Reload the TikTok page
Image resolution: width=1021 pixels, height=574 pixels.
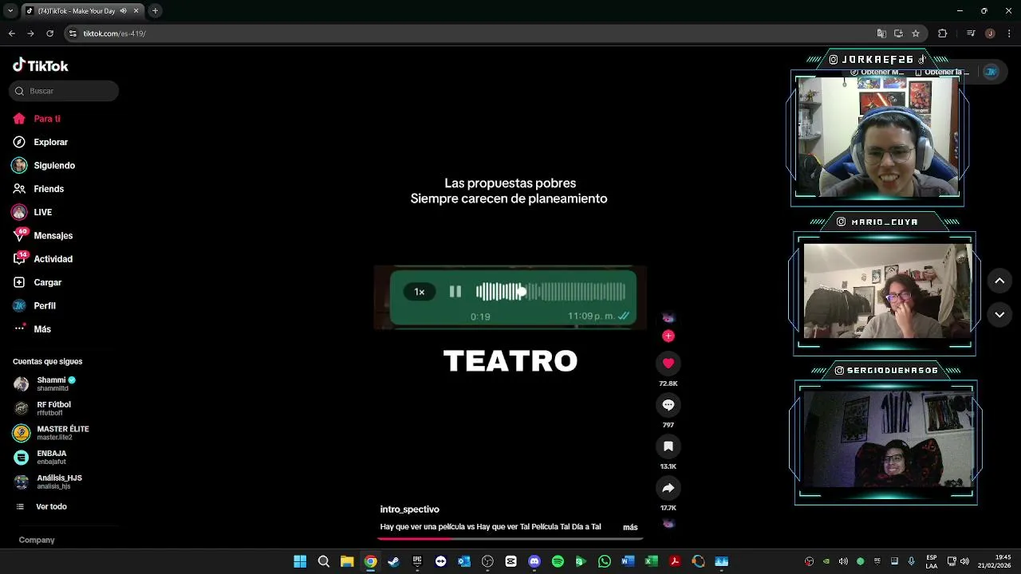click(x=49, y=33)
